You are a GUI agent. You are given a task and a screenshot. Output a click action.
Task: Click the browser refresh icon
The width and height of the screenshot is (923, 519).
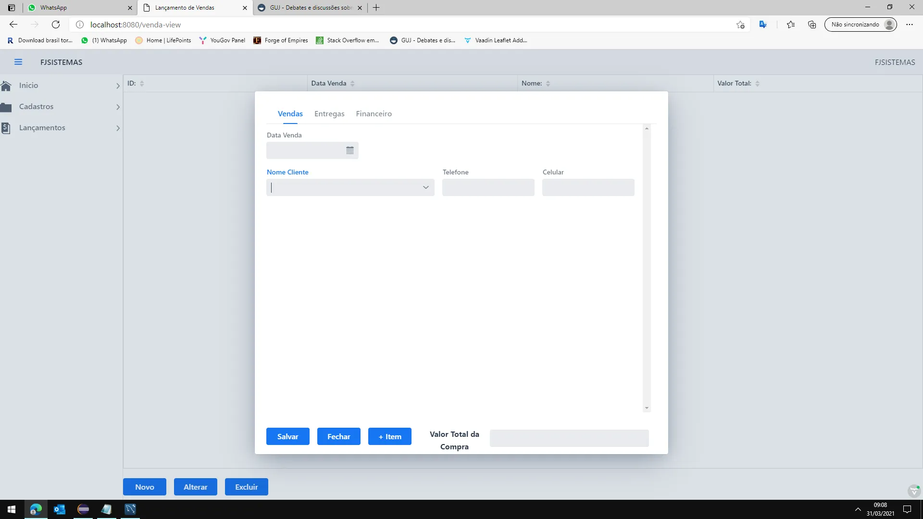(56, 25)
